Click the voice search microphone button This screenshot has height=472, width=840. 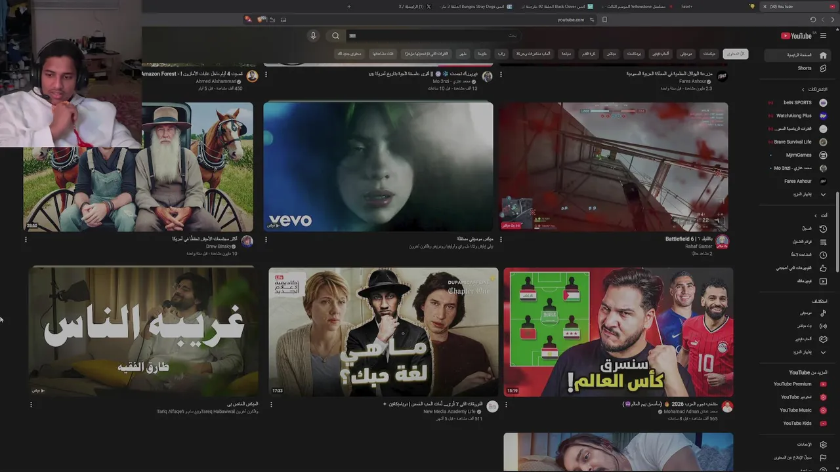coord(313,36)
